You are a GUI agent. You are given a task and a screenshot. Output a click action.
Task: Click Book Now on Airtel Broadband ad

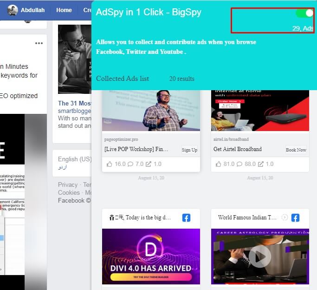(x=296, y=150)
